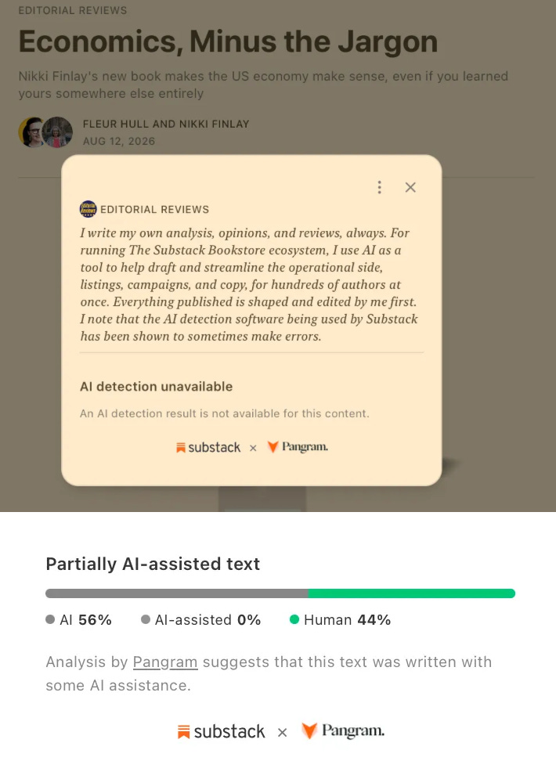Close the AI detection popup
This screenshot has width=556, height=761.
coord(410,187)
